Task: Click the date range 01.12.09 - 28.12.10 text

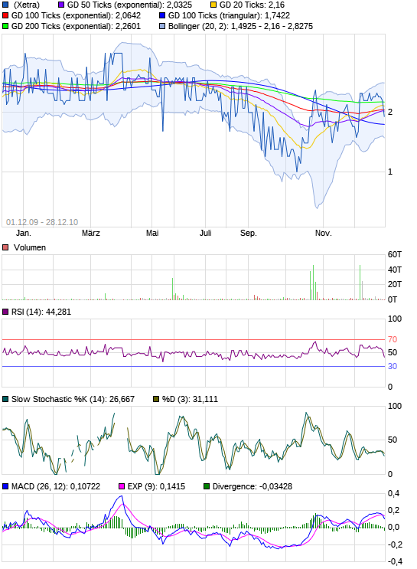Action: coord(42,222)
